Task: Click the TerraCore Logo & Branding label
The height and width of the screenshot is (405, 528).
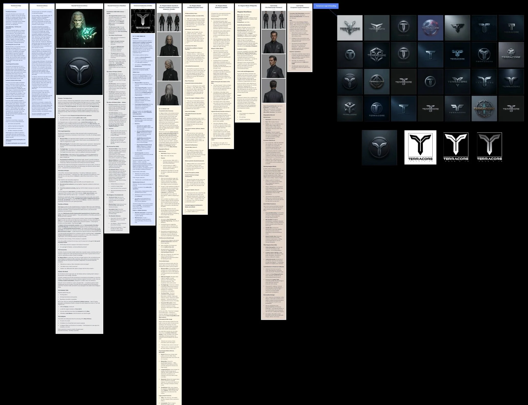Action: (326, 6)
